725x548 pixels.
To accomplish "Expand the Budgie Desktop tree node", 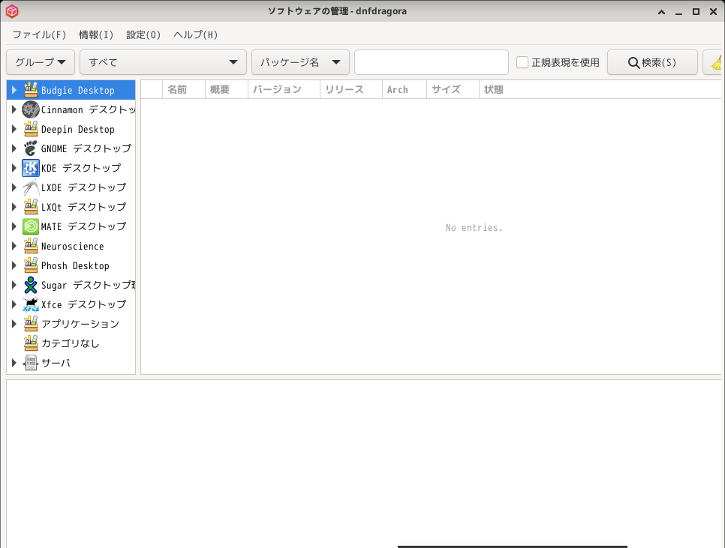I will pyautogui.click(x=14, y=90).
